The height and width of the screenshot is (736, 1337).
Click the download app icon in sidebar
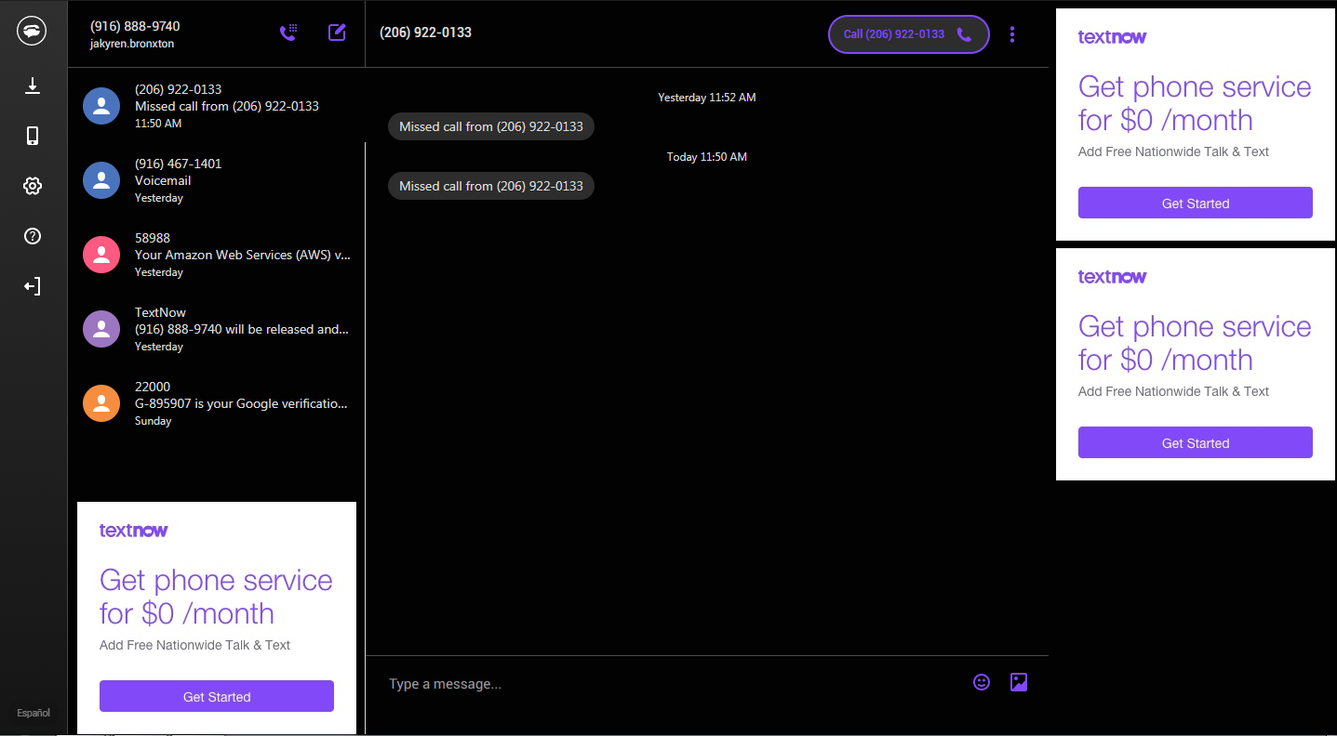click(x=32, y=85)
